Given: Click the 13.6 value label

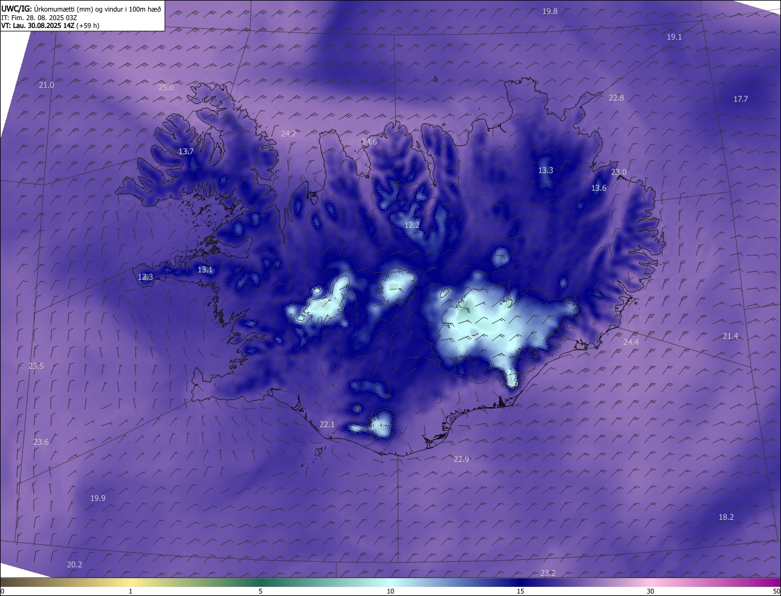Looking at the screenshot, I should [599, 188].
